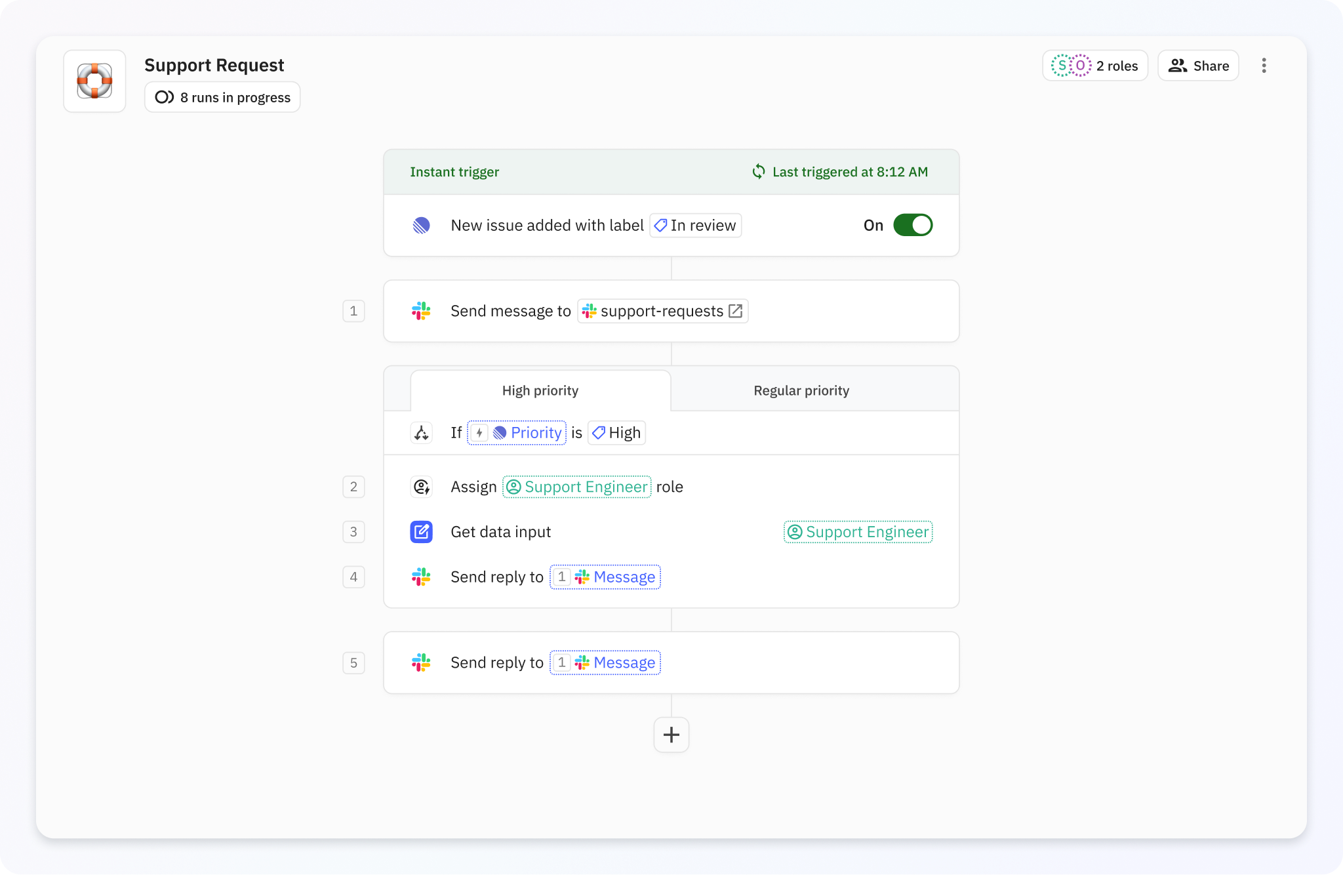The height and width of the screenshot is (875, 1343).
Task: Click the Slack icon in step 1
Action: coord(421,311)
